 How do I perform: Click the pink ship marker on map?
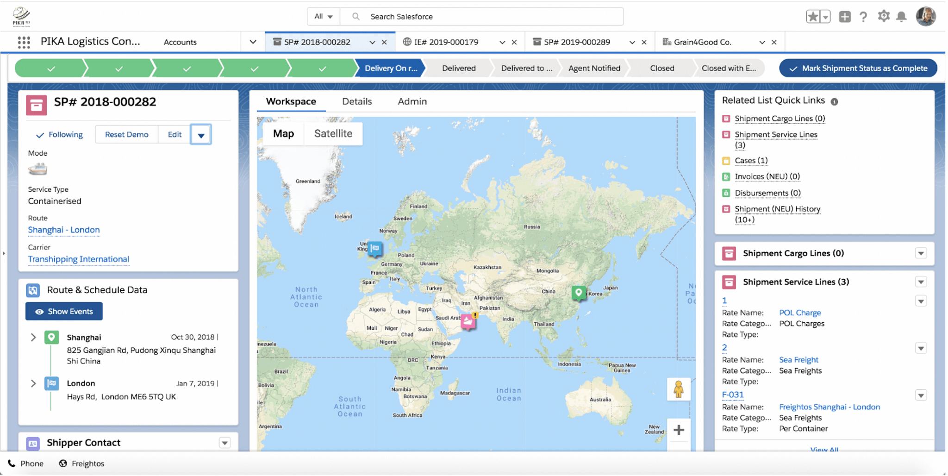[468, 321]
